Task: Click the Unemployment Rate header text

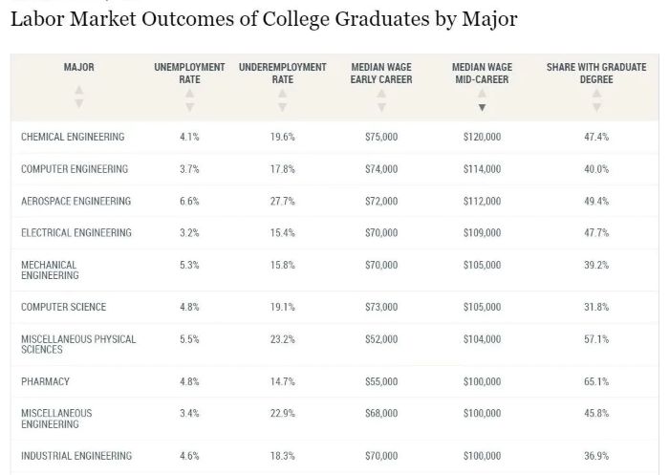Action: pos(189,74)
